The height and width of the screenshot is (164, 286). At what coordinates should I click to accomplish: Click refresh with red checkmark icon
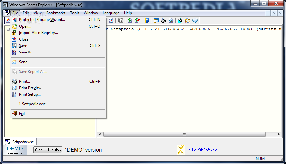(x=137, y=20)
